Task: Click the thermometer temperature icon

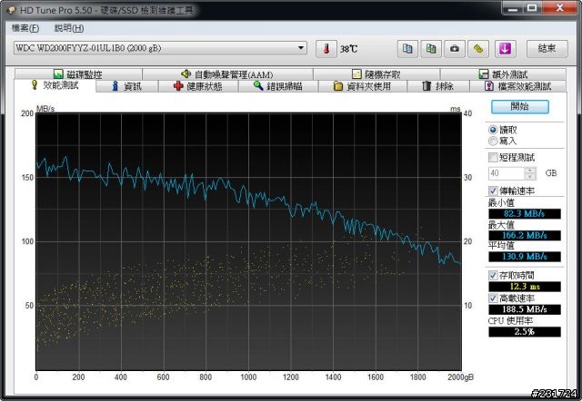Action: tap(326, 48)
